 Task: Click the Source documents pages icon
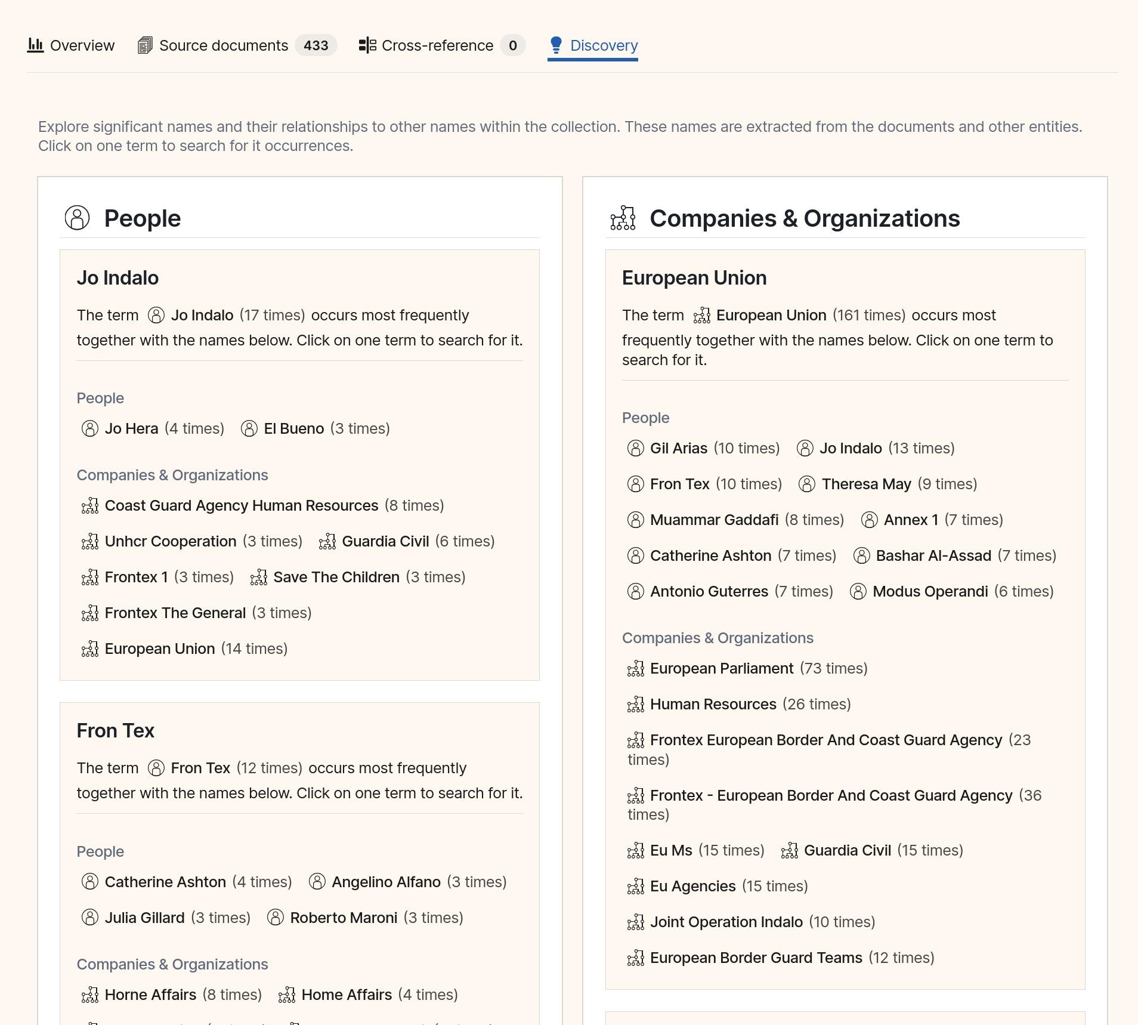tap(144, 45)
